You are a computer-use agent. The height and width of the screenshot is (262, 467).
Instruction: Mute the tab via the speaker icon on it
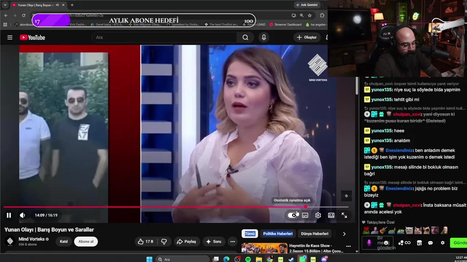58,5
